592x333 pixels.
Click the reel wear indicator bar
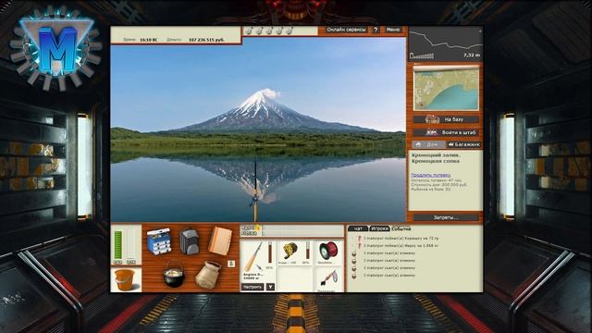coord(307,251)
